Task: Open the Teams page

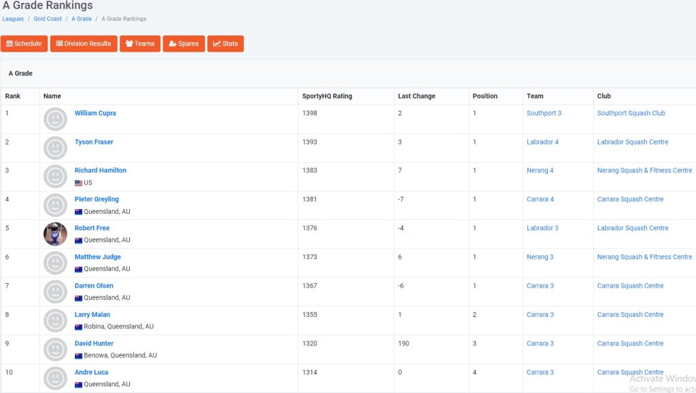Action: tap(140, 43)
